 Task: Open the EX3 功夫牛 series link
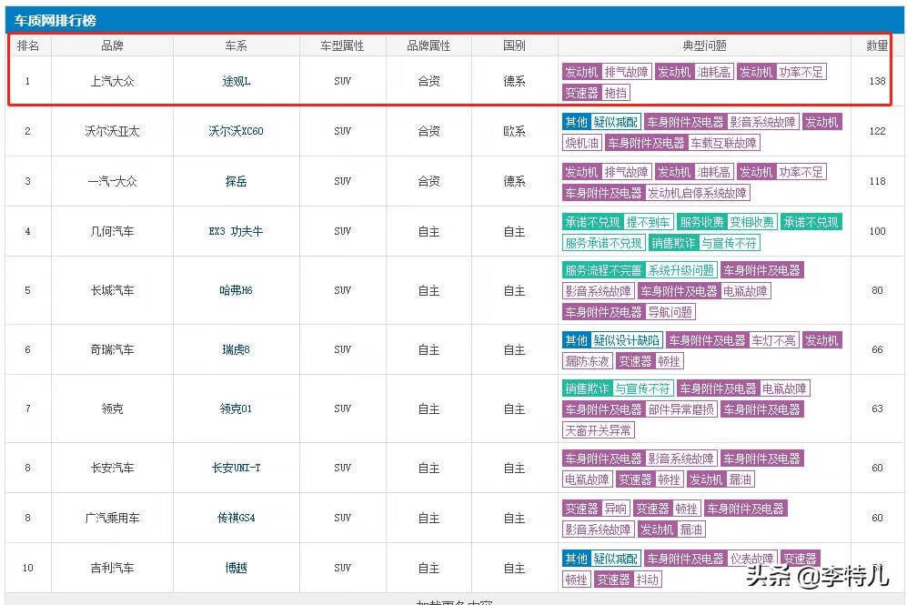[236, 231]
